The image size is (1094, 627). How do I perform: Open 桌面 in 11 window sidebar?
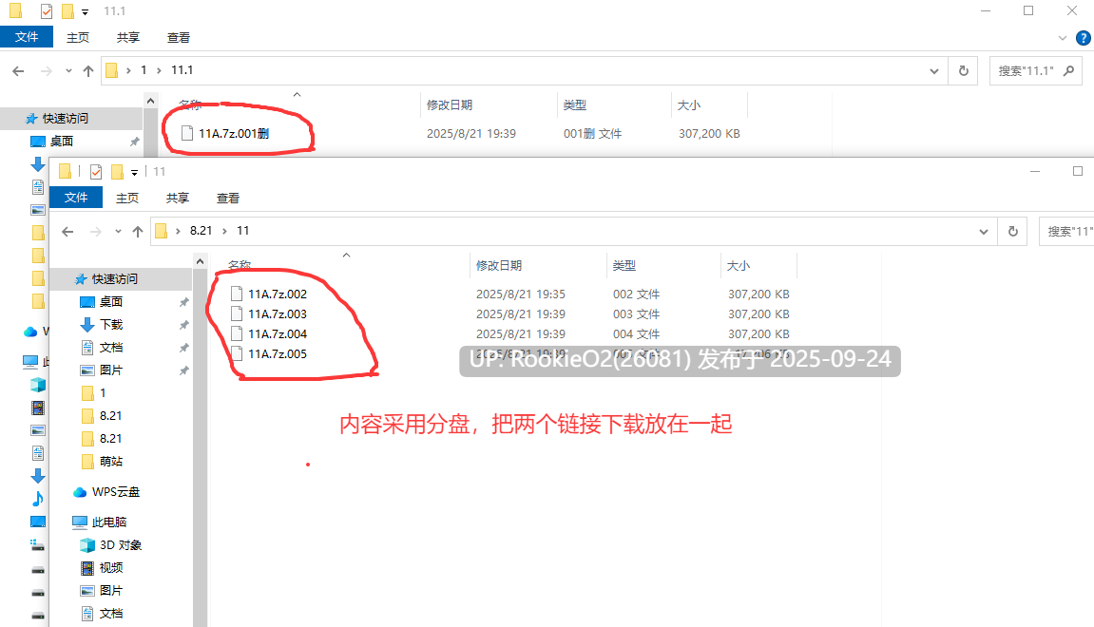click(x=111, y=302)
